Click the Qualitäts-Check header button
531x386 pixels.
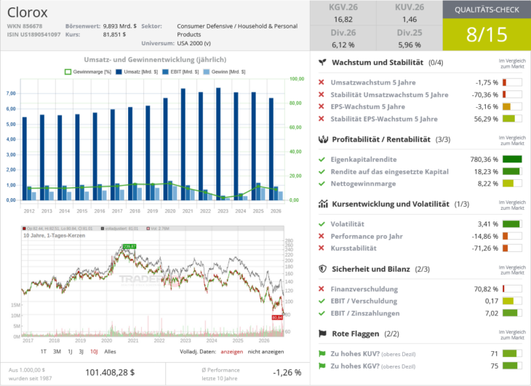pos(487,9)
